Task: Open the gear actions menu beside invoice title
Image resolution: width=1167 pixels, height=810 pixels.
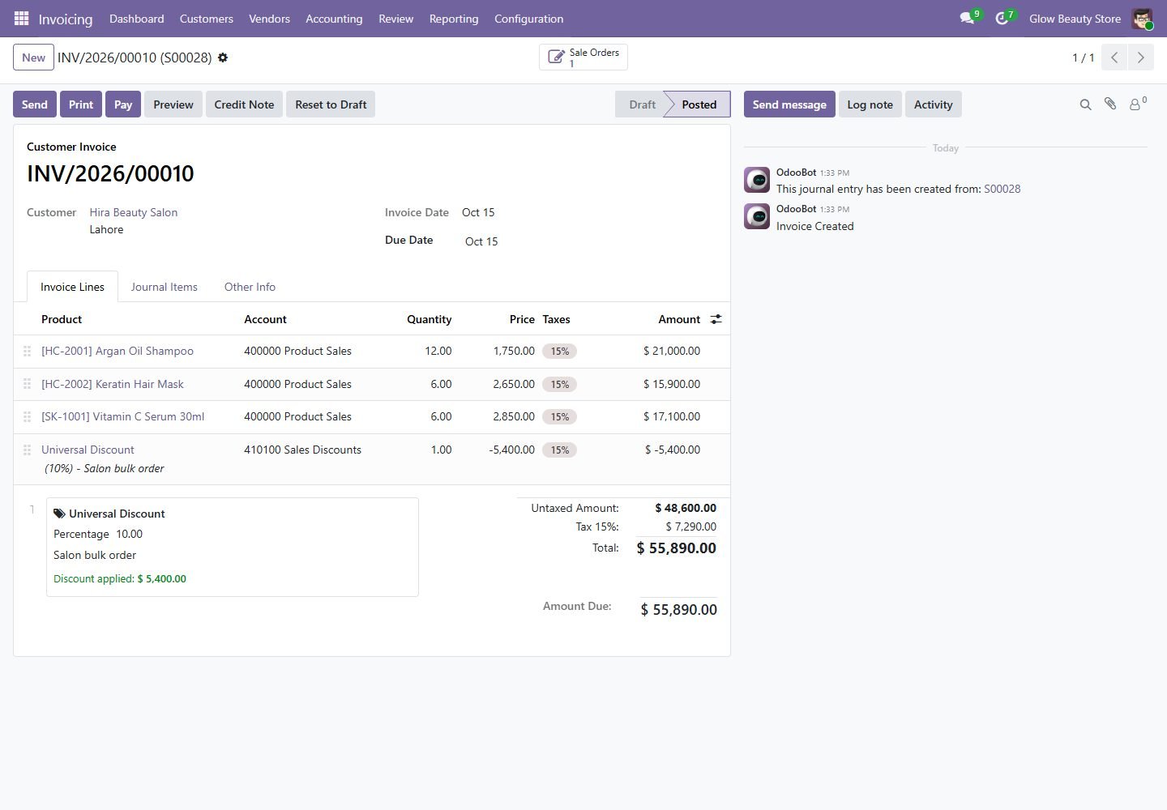Action: click(223, 58)
